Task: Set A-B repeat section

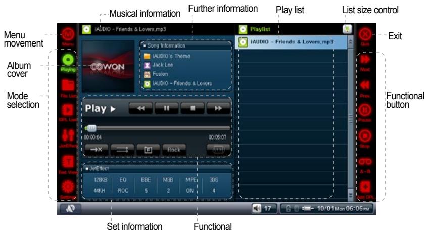Action: click(x=365, y=162)
